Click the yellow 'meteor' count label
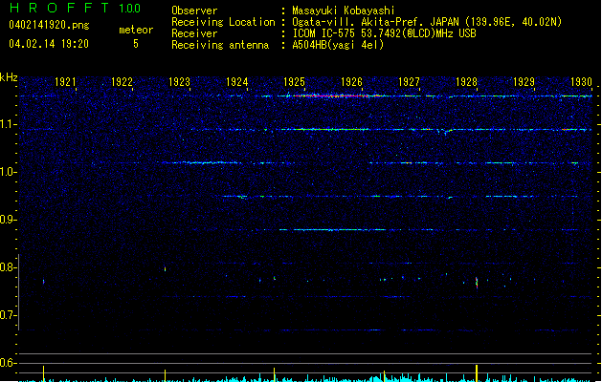The width and height of the screenshot is (602, 382). point(136,30)
